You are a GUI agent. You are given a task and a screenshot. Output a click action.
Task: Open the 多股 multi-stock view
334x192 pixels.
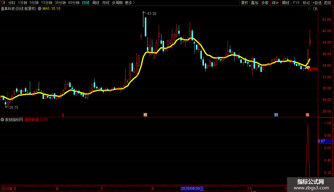[x=265, y=3]
